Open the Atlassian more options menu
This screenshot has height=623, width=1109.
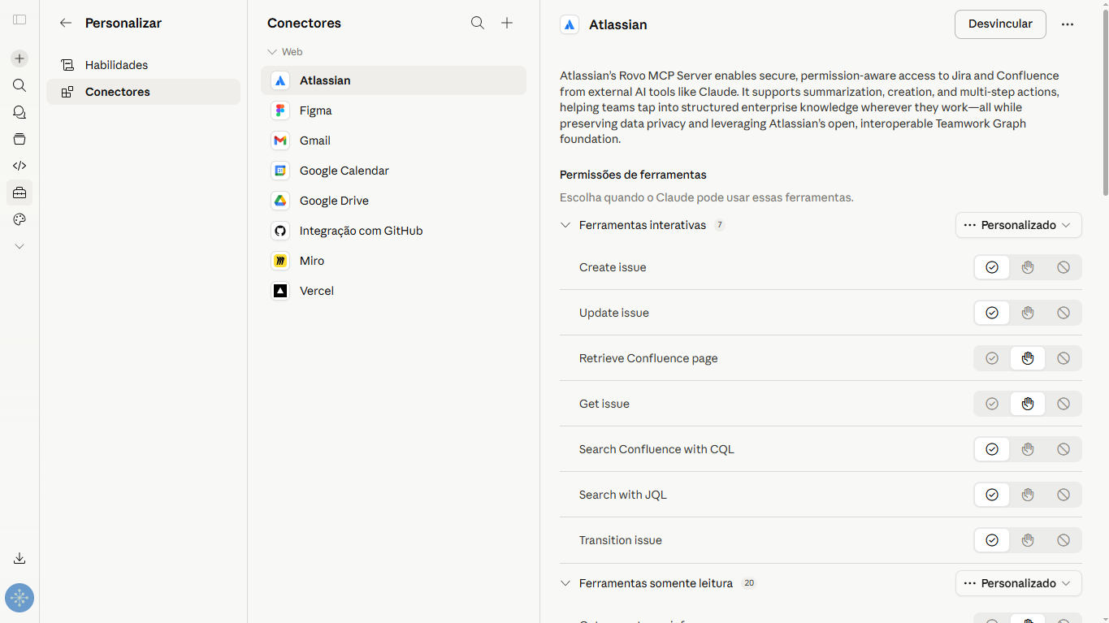click(x=1068, y=24)
